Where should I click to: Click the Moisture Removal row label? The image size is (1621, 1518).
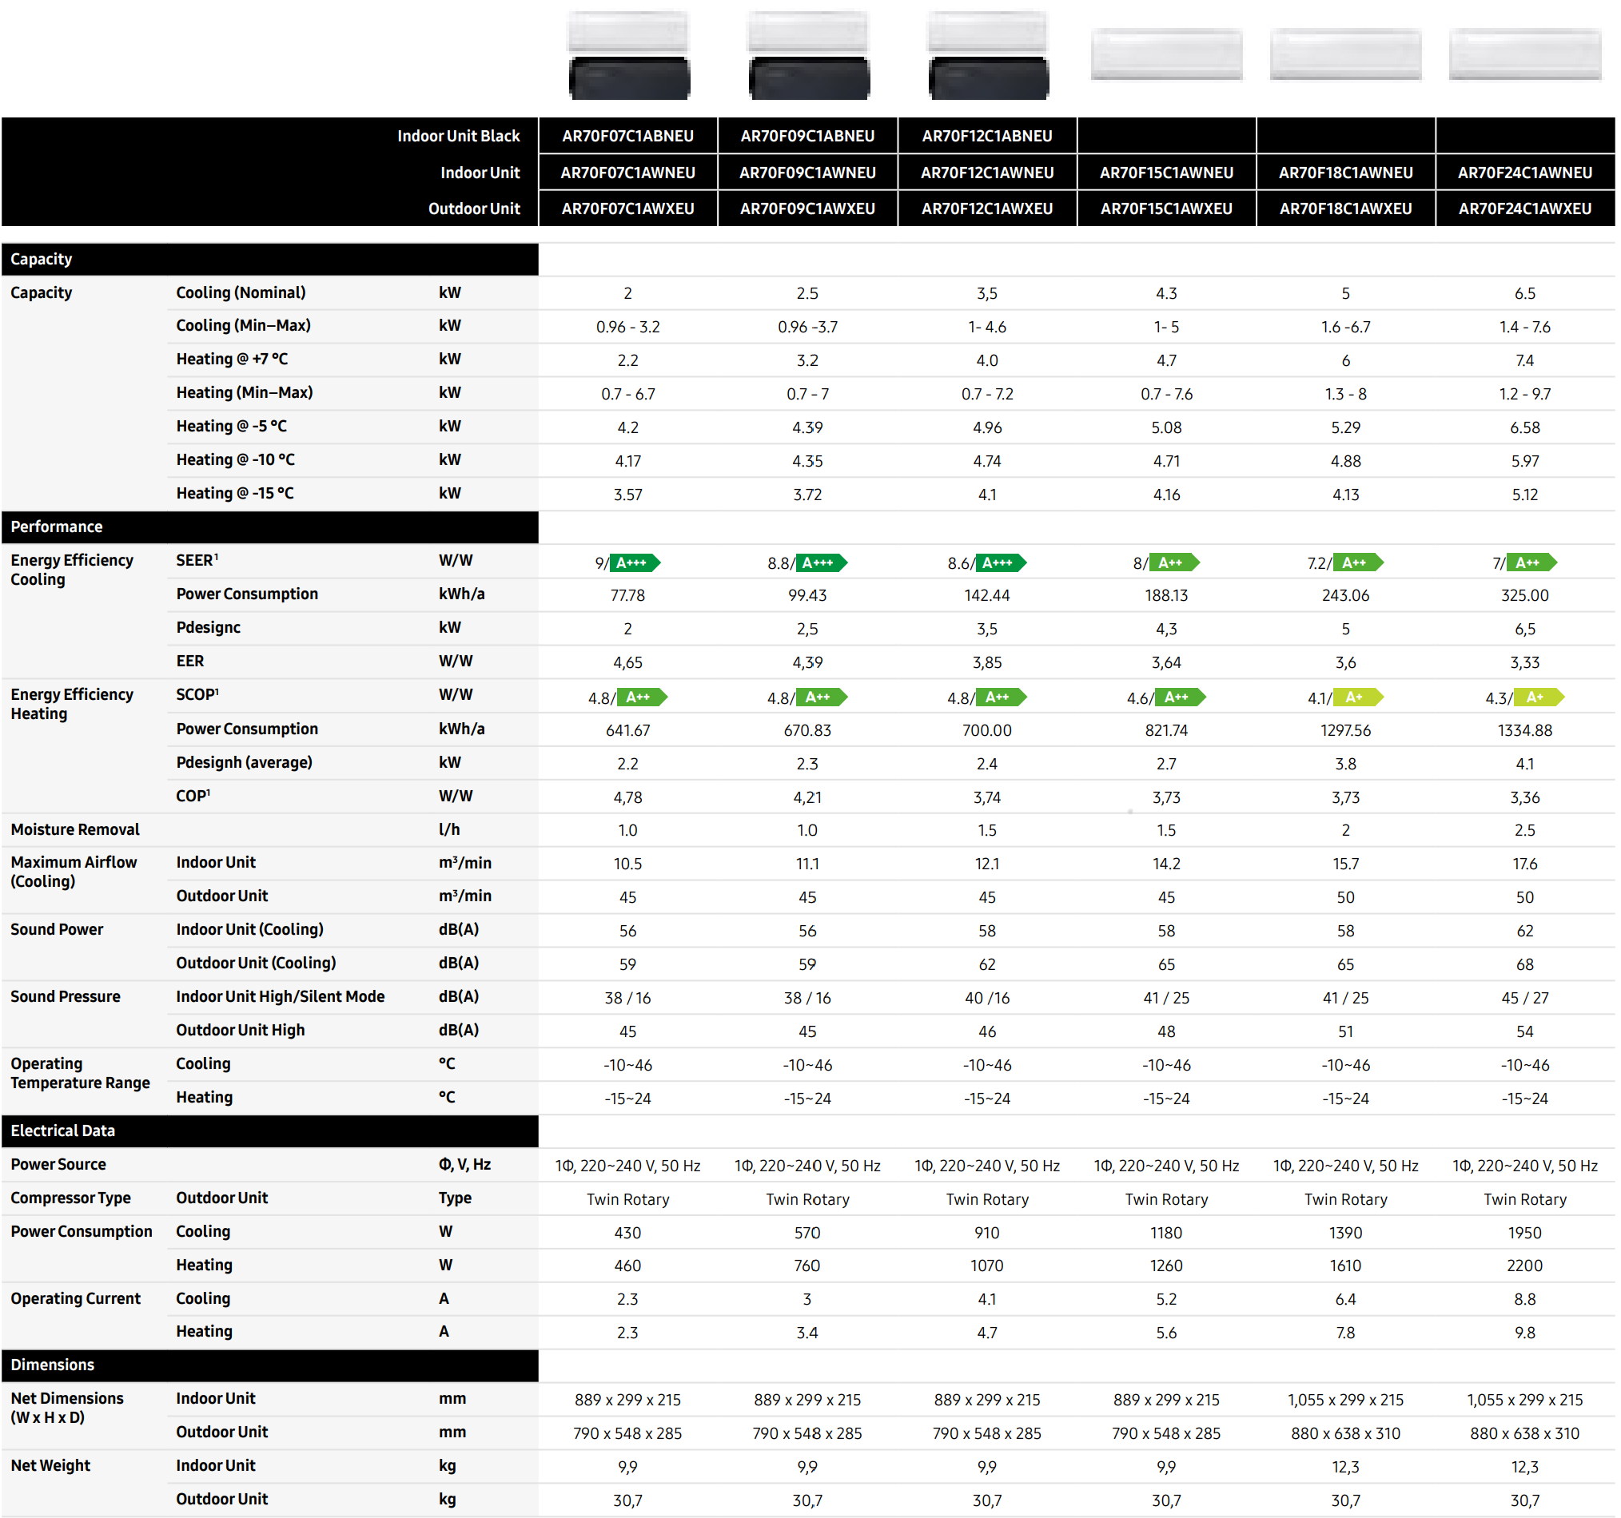[x=75, y=829]
